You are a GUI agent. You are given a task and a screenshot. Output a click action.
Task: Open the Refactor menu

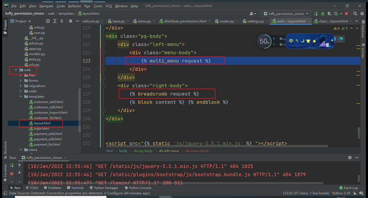pos(75,6)
